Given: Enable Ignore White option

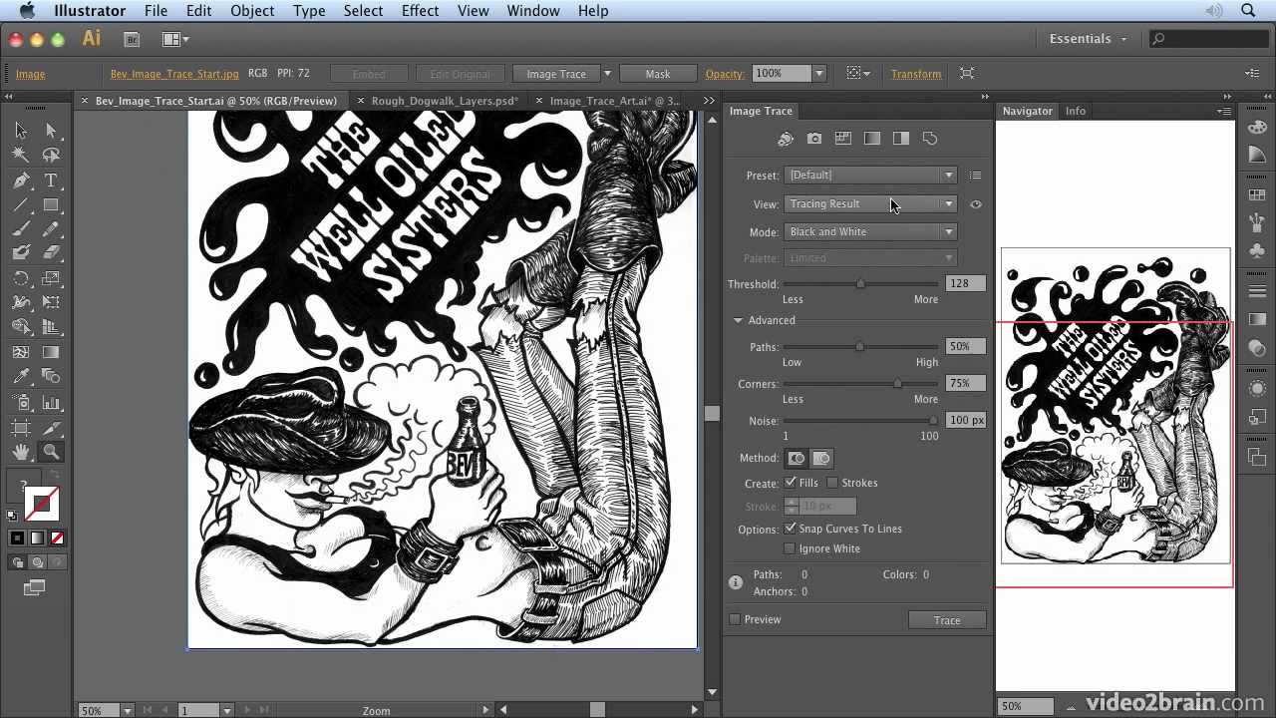Looking at the screenshot, I should click(791, 547).
